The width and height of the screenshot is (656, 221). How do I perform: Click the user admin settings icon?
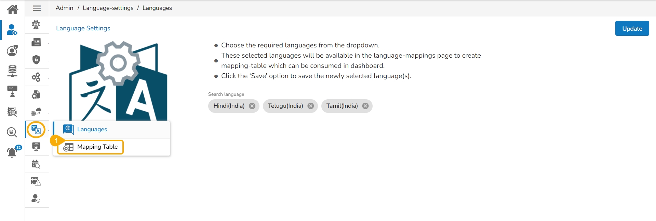(12, 30)
